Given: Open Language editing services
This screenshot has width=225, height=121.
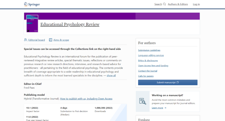Looking at the screenshot, I should point(151,55).
